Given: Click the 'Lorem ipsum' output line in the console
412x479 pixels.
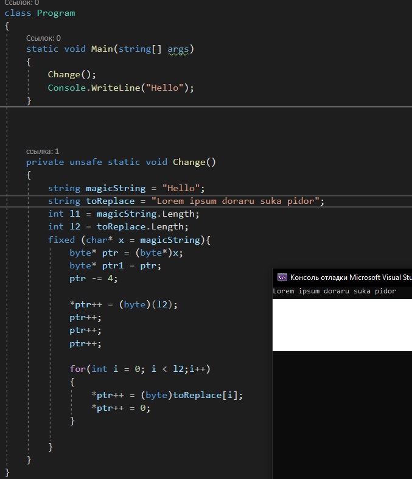Looking at the screenshot, I should tap(335, 291).
